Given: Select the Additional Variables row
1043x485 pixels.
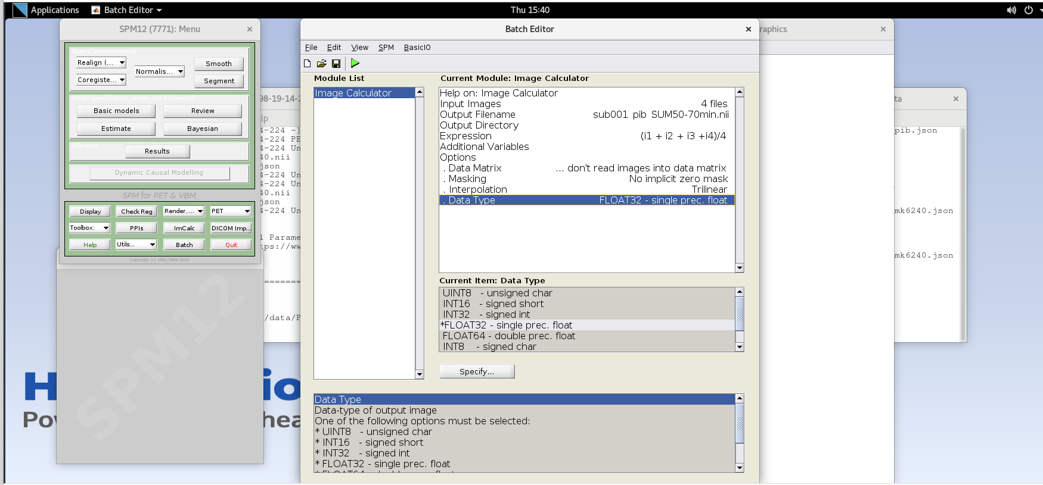Looking at the screenshot, I should [587, 146].
